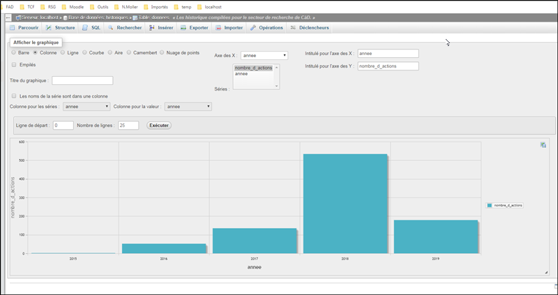The image size is (558, 295).
Task: Click the Parcourir tab icon
Action: pos(13,28)
